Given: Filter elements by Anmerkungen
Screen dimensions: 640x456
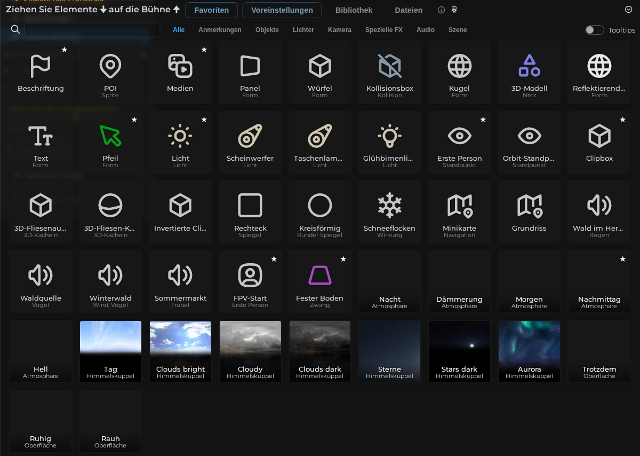Looking at the screenshot, I should coord(220,30).
